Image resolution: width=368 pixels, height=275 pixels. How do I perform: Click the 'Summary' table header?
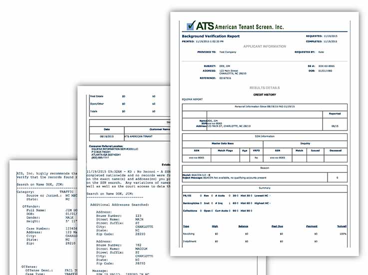pos(265,188)
